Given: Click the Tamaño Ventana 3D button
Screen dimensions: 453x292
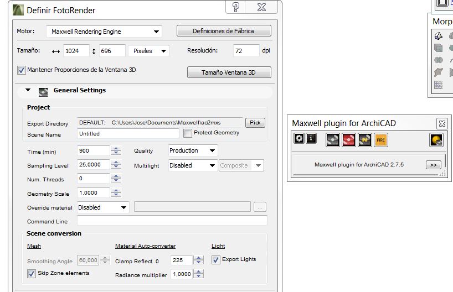Looking at the screenshot, I should coord(229,72).
